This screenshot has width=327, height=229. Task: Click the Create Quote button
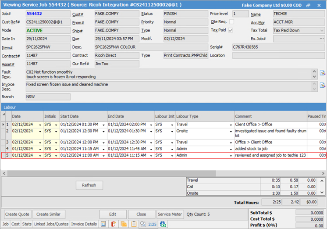18,215
